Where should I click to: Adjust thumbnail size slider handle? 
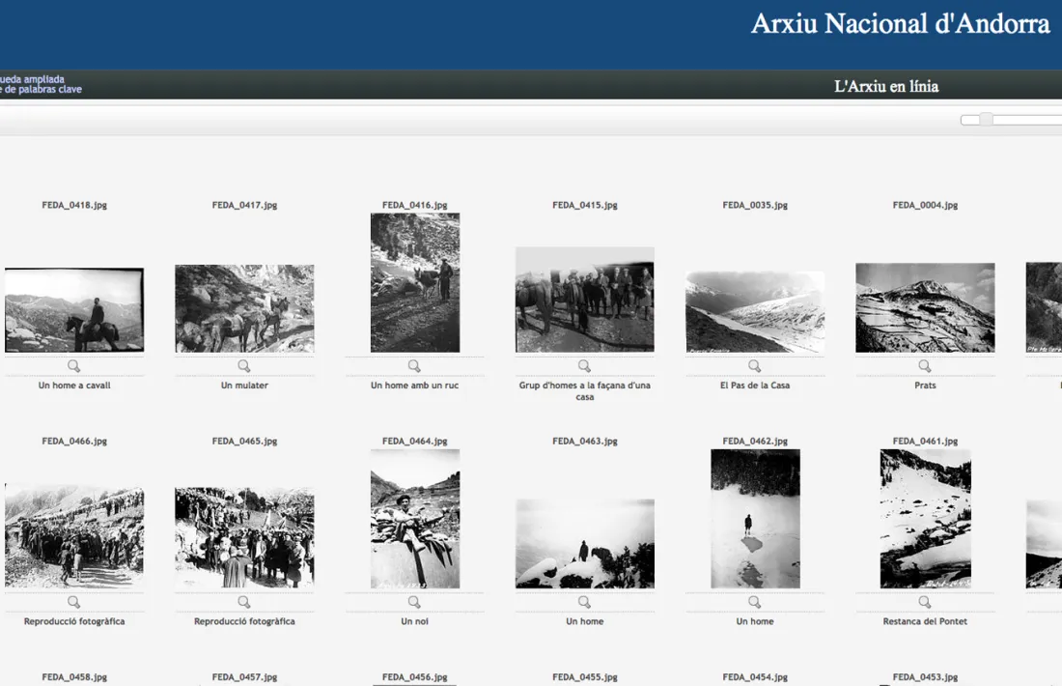tap(986, 119)
